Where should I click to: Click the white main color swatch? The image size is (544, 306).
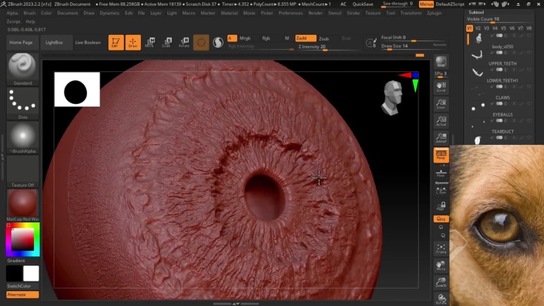point(31,273)
